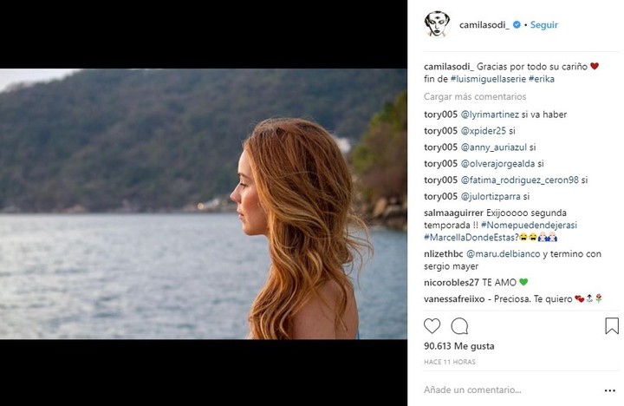
Task: Open the #erika hashtag
Action: [x=541, y=79]
